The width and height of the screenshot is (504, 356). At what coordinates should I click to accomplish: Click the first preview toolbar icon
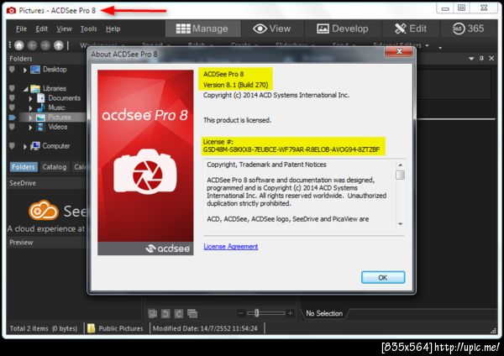click(153, 313)
